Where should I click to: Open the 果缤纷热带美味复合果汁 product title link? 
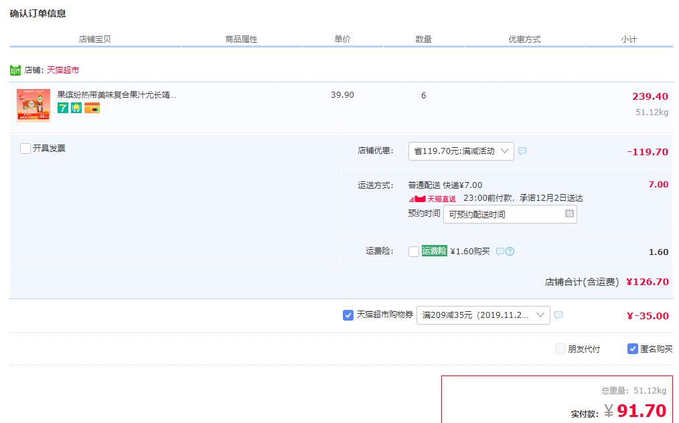[x=117, y=95]
